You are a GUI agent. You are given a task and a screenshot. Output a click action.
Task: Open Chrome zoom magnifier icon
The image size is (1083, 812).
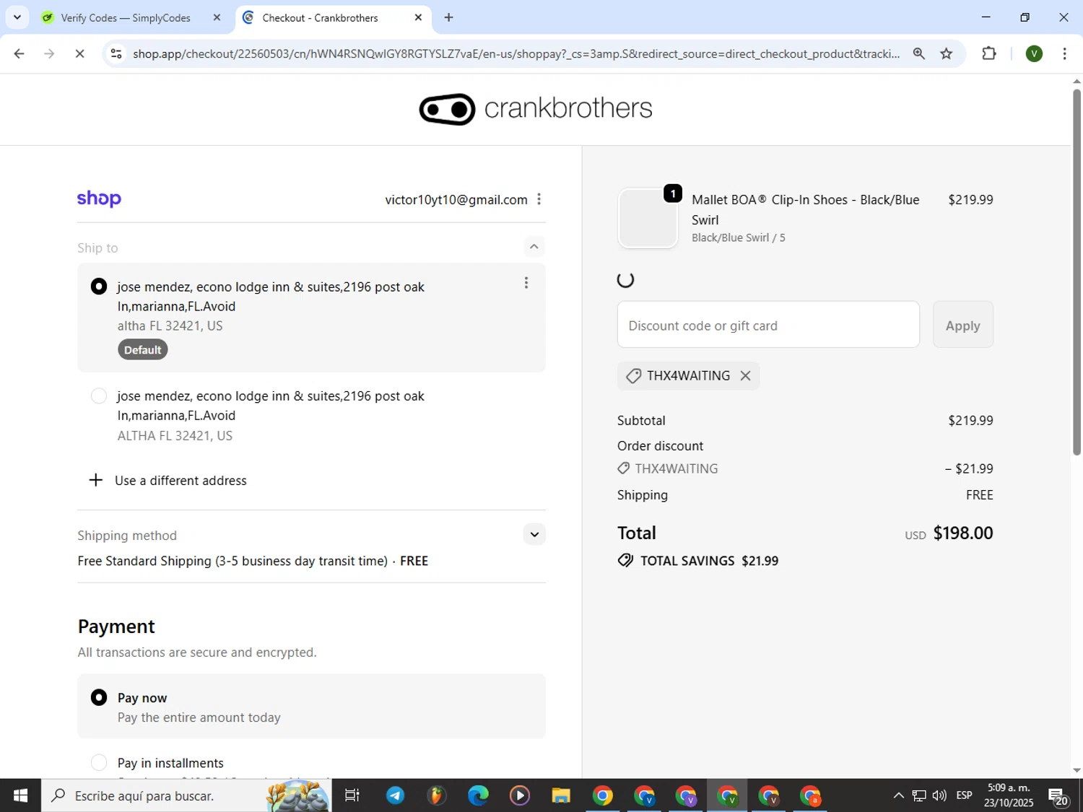[x=918, y=53]
